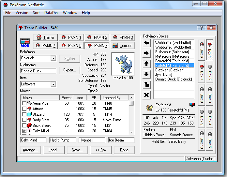Move selected Pokémon down in box
227x177 pixels.
146,74
